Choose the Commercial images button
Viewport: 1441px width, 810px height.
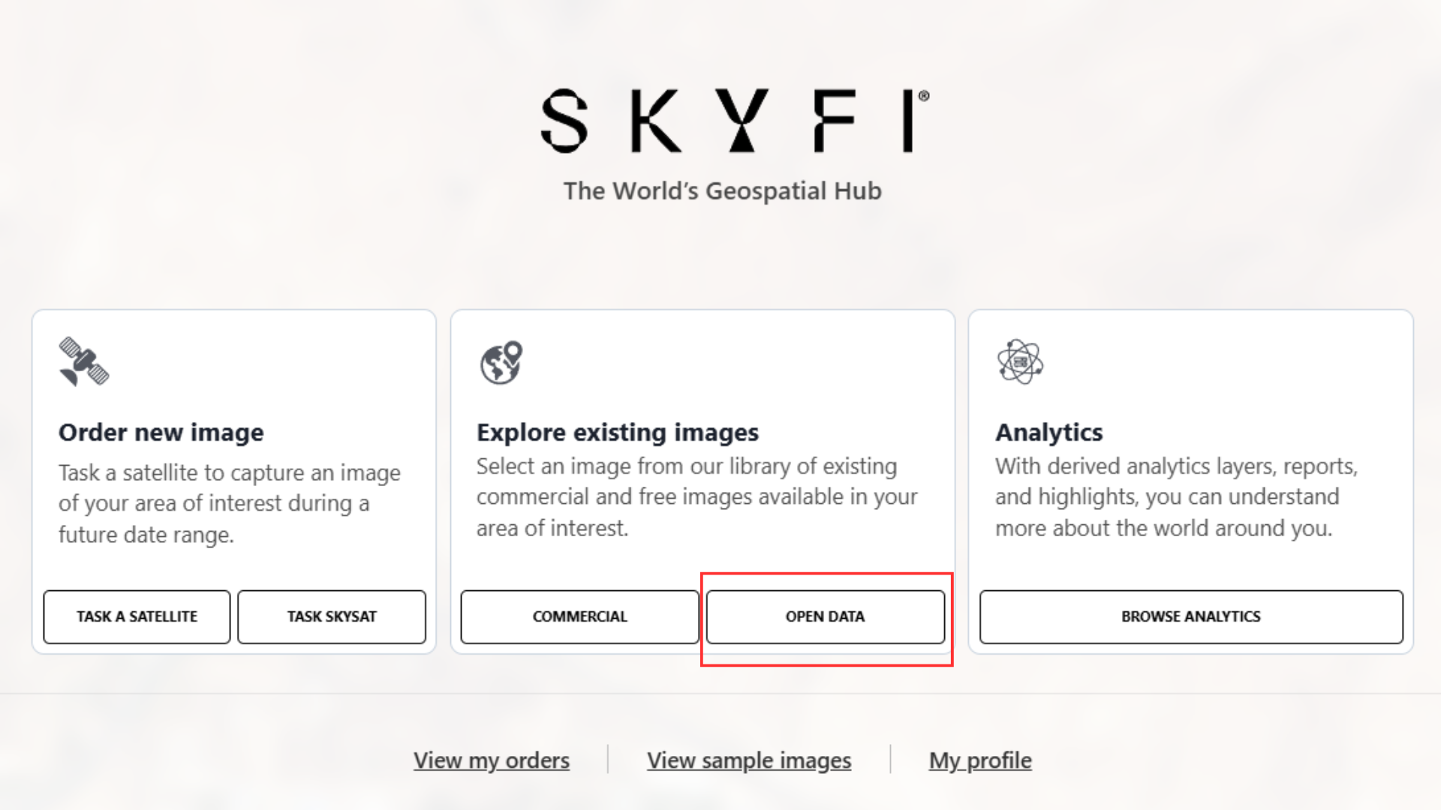[579, 616]
